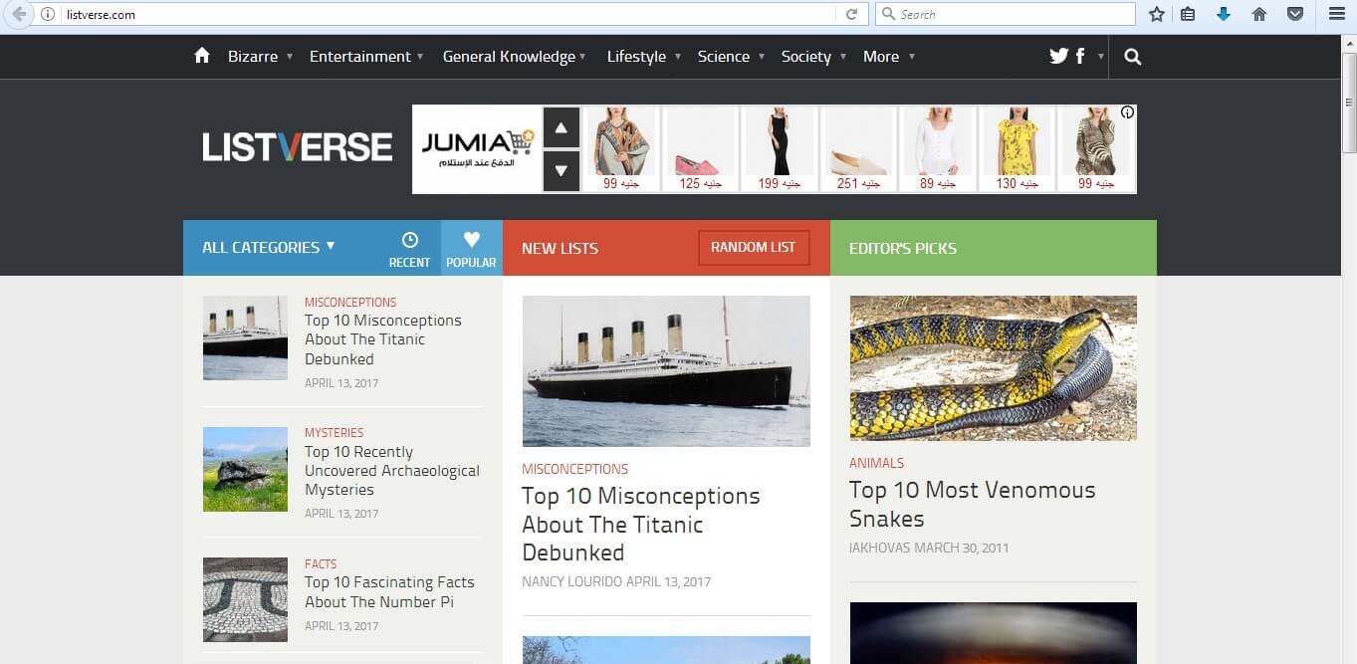1357x664 pixels.
Task: Expand the More menu dropdown
Action: click(x=888, y=57)
